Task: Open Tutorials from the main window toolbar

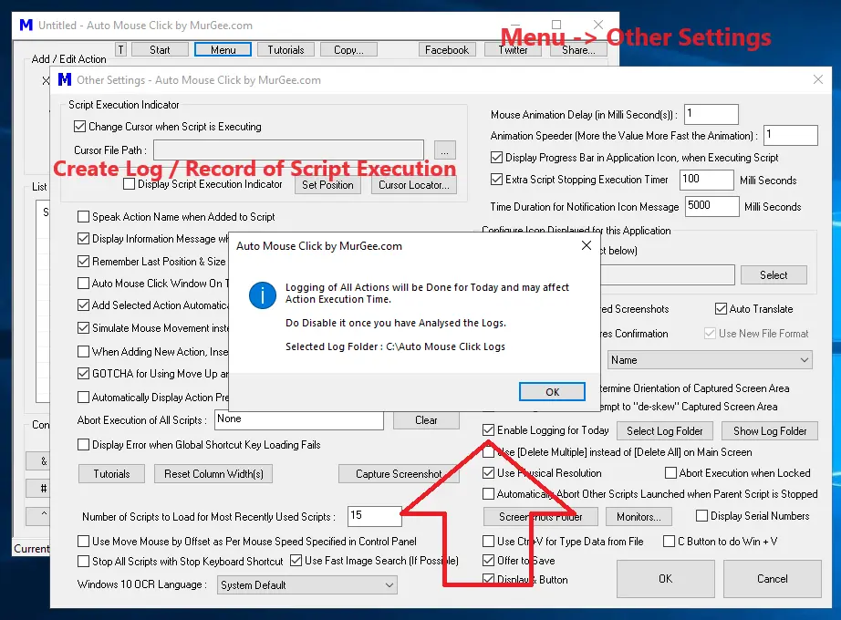Action: coord(286,50)
